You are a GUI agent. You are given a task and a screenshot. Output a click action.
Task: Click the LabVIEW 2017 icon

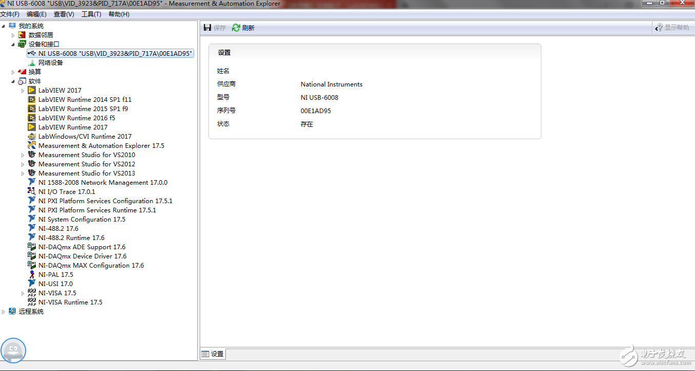[32, 91]
